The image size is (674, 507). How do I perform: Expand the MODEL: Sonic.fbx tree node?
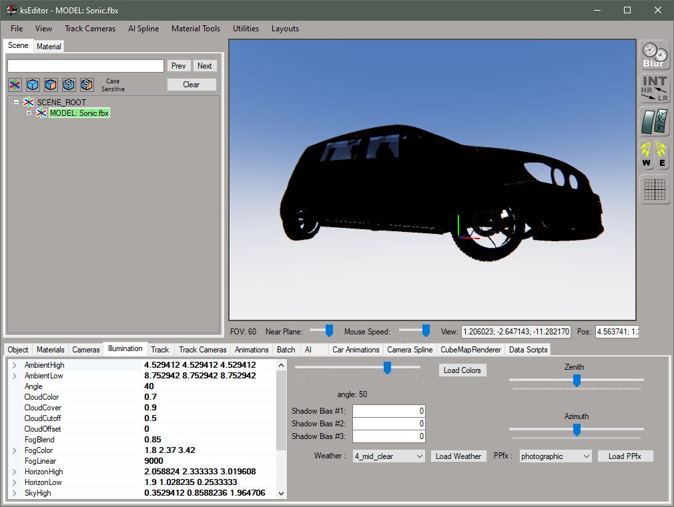pos(29,113)
